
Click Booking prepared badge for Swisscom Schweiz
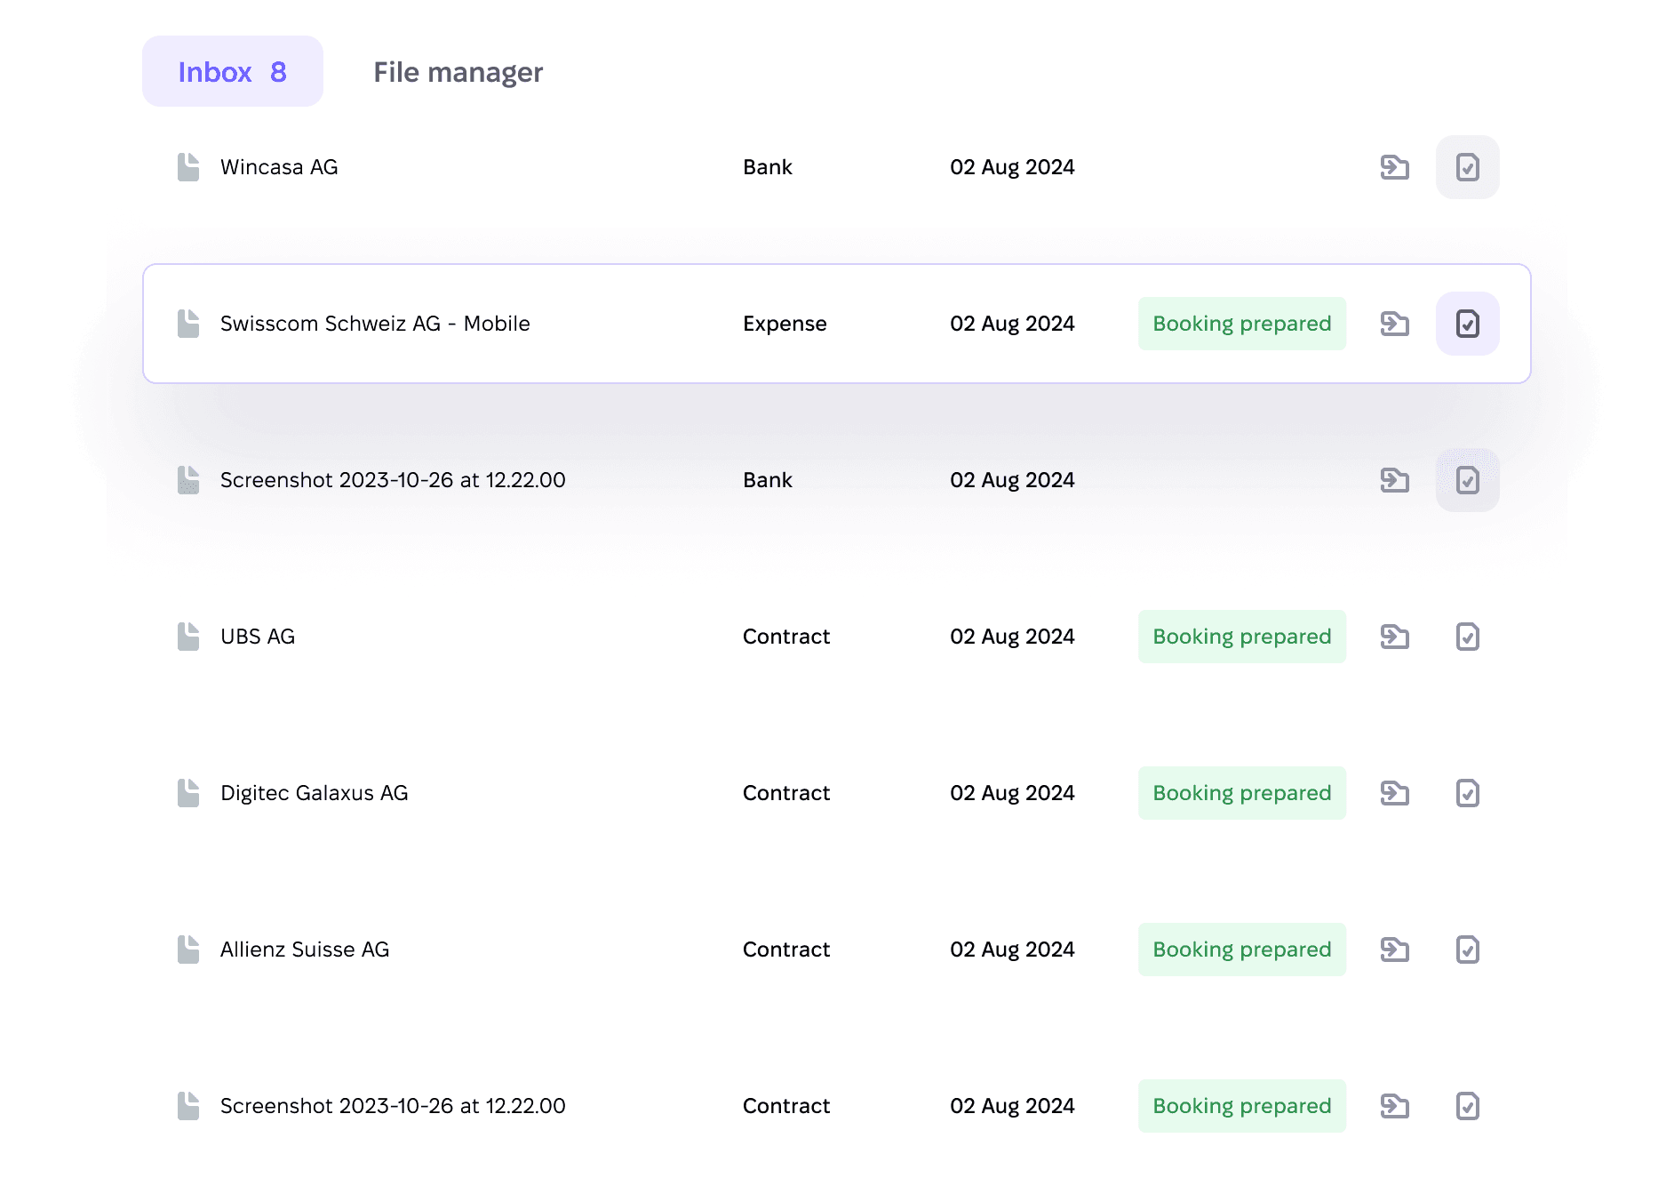[1241, 324]
